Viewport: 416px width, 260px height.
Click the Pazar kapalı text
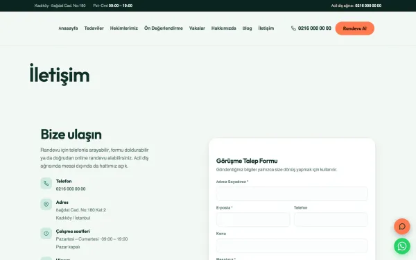(68, 247)
